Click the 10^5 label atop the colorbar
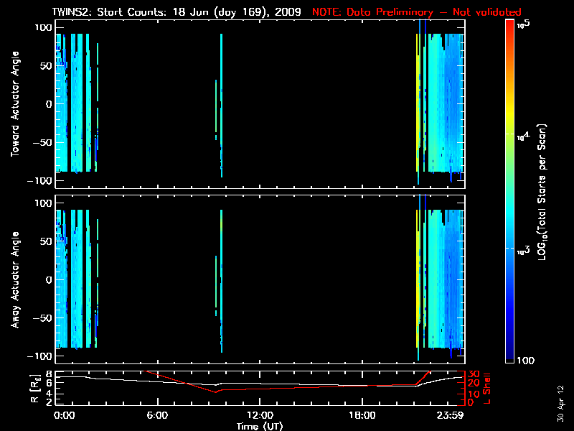The height and width of the screenshot is (431, 574). click(x=522, y=25)
